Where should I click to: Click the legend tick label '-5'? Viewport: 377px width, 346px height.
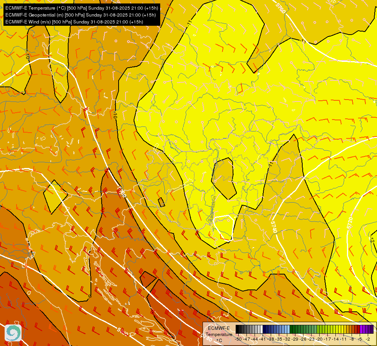click(360, 339)
